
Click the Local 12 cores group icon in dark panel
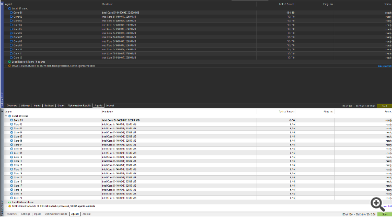[9, 8]
